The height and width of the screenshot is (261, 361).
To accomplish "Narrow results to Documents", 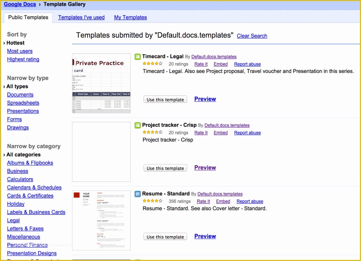I will coord(20,95).
